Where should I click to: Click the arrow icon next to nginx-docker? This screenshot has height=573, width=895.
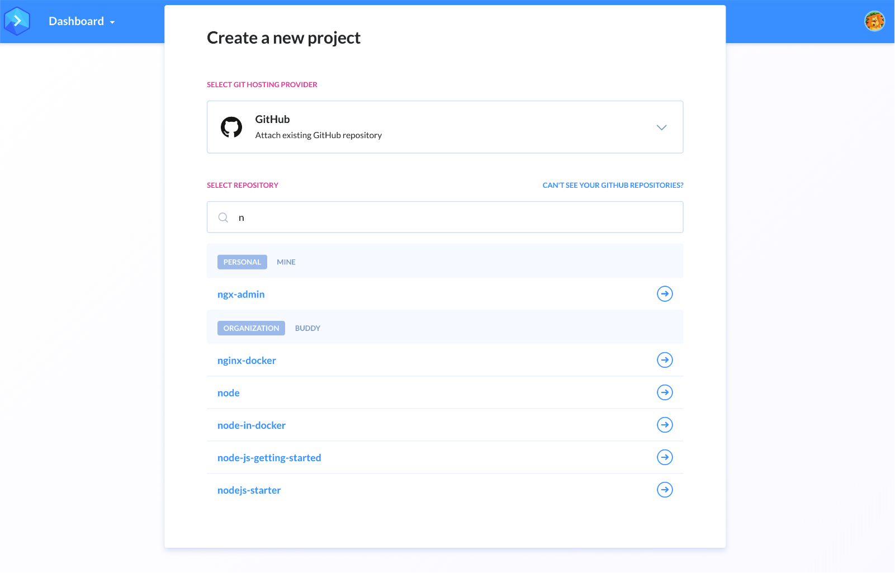point(665,360)
